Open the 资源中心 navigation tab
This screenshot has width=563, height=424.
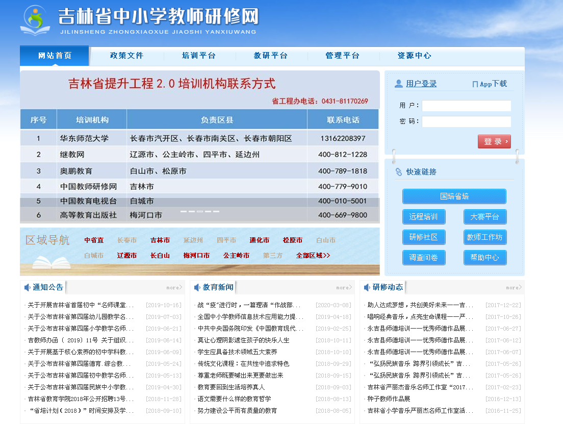click(x=414, y=56)
